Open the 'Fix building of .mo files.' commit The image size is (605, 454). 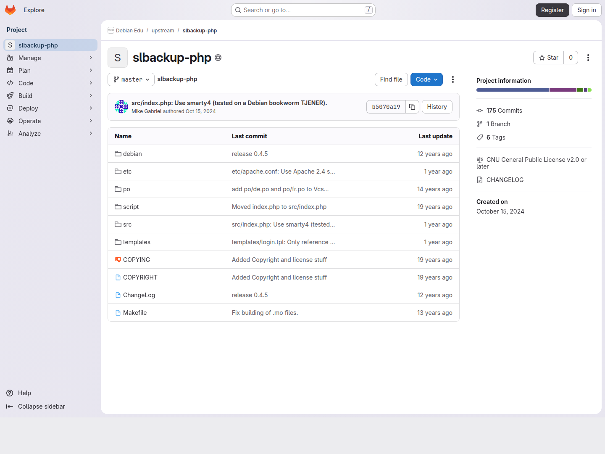tap(265, 313)
